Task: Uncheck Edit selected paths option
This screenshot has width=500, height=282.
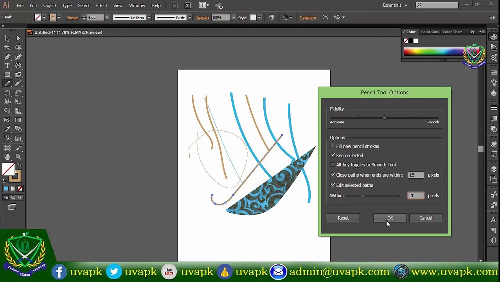Action: (x=333, y=185)
